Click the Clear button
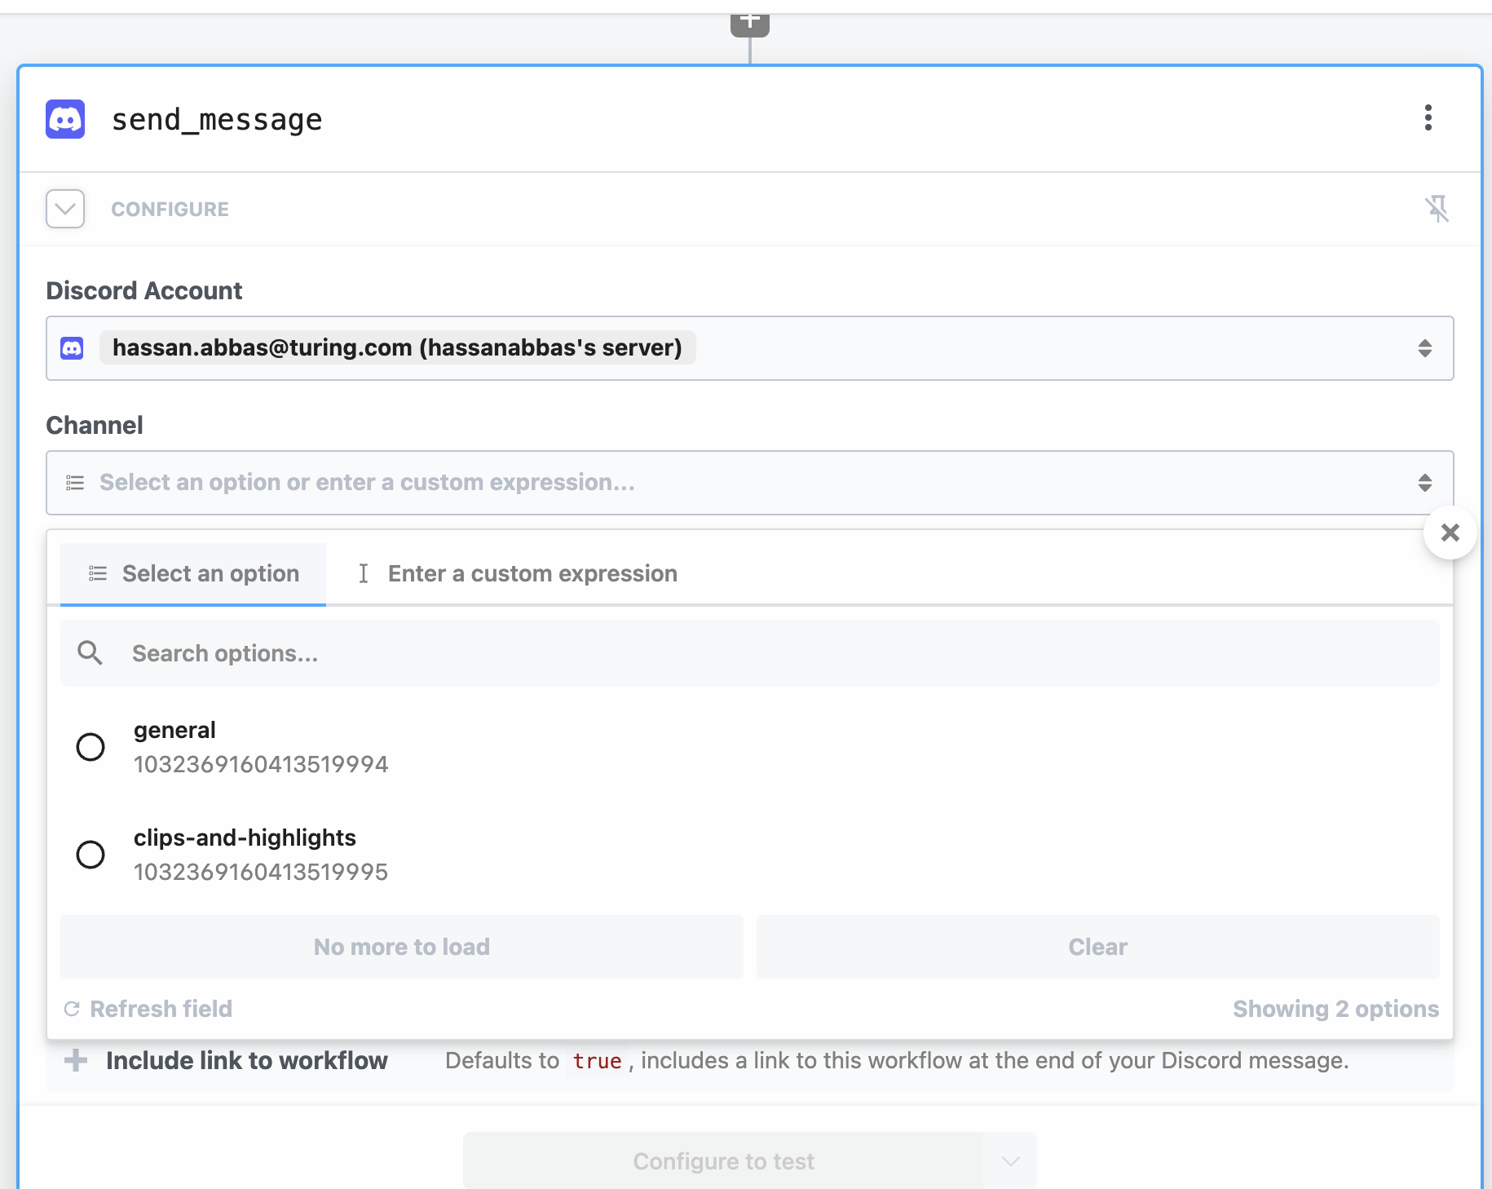Screen dimensions: 1492x1189 tap(1097, 946)
